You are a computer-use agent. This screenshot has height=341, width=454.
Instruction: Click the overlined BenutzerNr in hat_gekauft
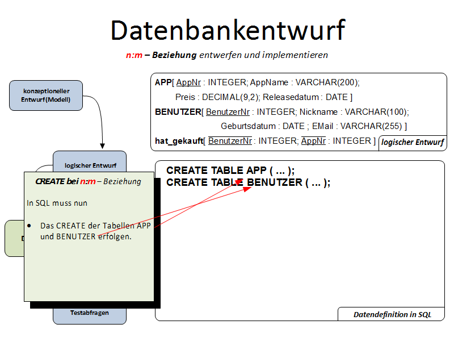[x=230, y=141]
